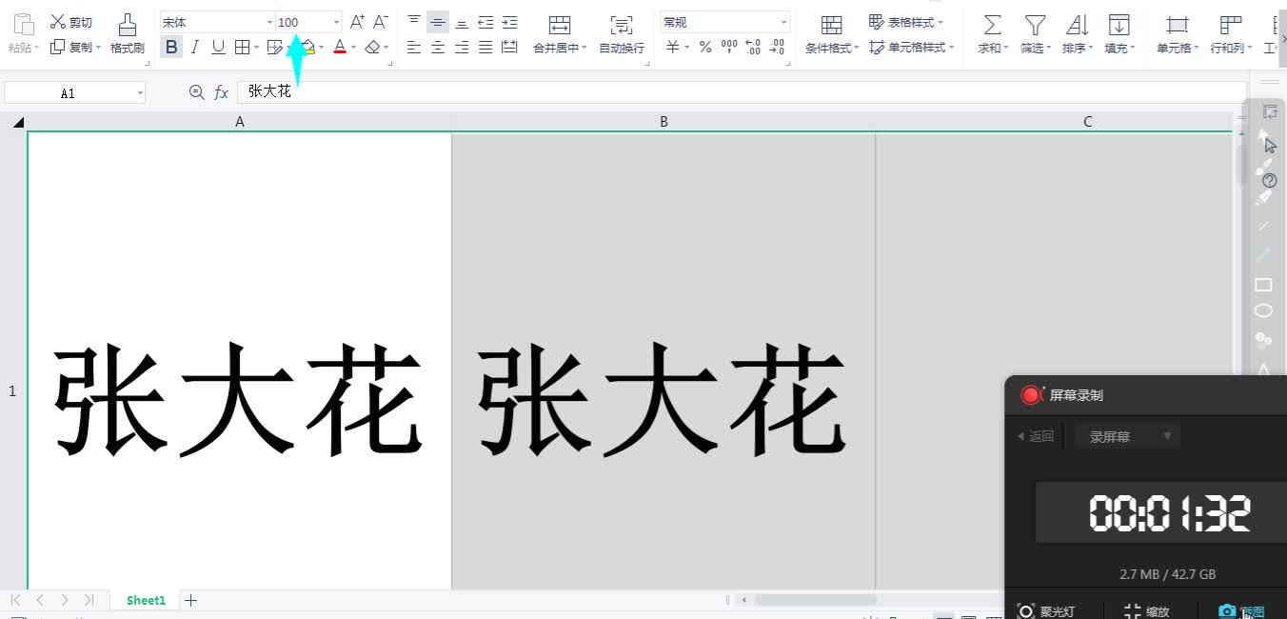Click the Wrap Text (自动换行) icon
This screenshot has height=619, width=1287.
click(x=621, y=26)
